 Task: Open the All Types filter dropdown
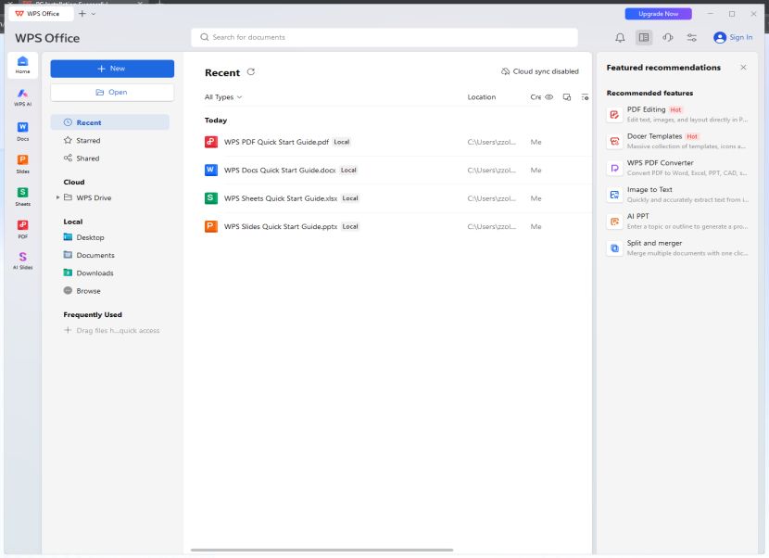pos(223,97)
